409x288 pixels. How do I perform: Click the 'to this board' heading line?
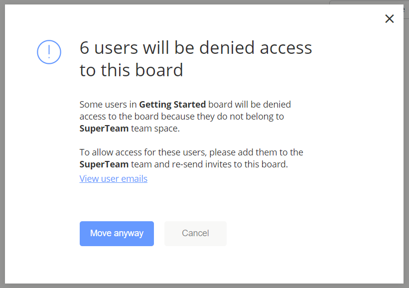131,70
